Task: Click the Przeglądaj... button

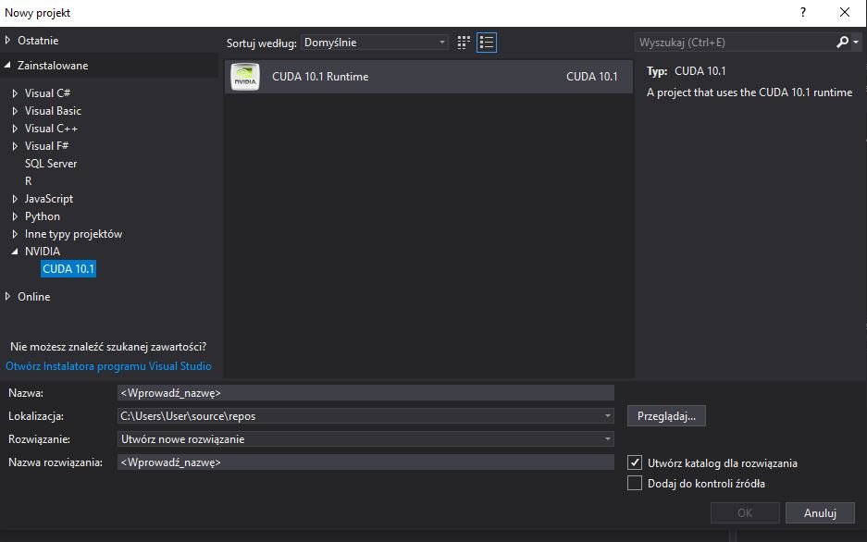Action: [666, 416]
